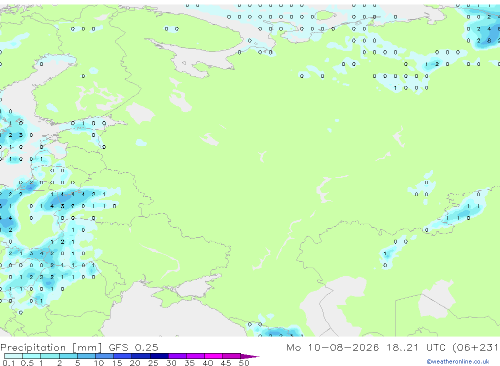
Task: Choose the 25–30 mm navy legend swatch
Action: click(x=159, y=356)
